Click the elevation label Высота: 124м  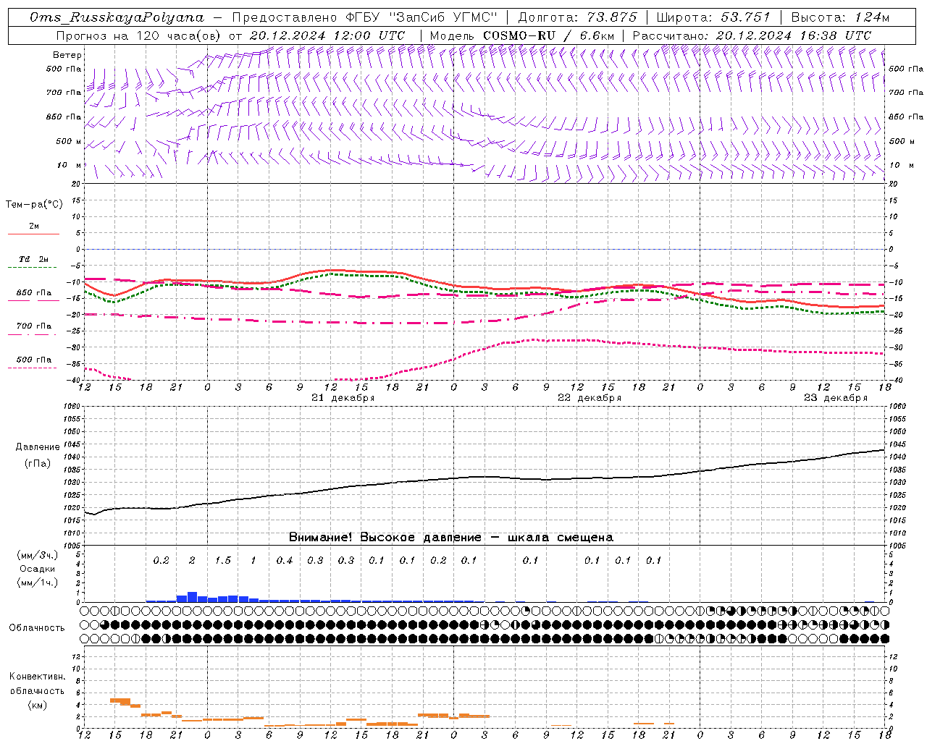pyautogui.click(x=840, y=17)
